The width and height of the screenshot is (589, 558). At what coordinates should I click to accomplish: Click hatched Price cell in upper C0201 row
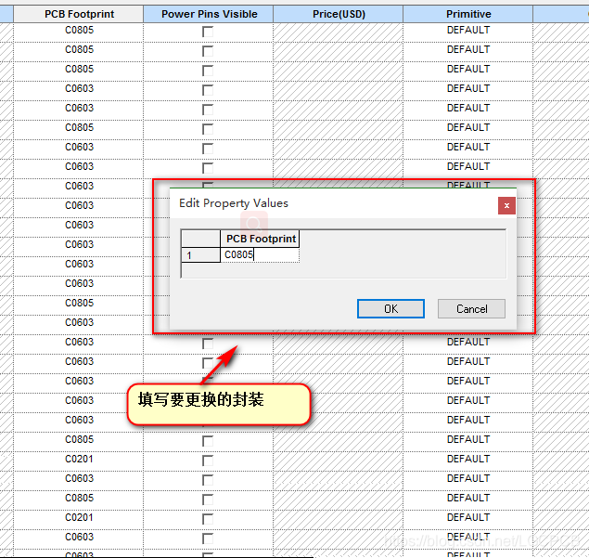click(338, 461)
